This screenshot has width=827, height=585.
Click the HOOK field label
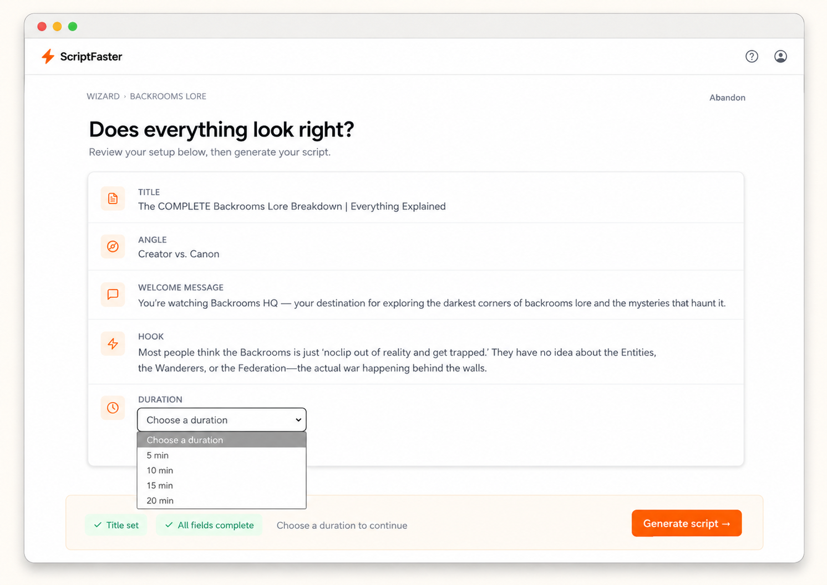pyautogui.click(x=151, y=337)
